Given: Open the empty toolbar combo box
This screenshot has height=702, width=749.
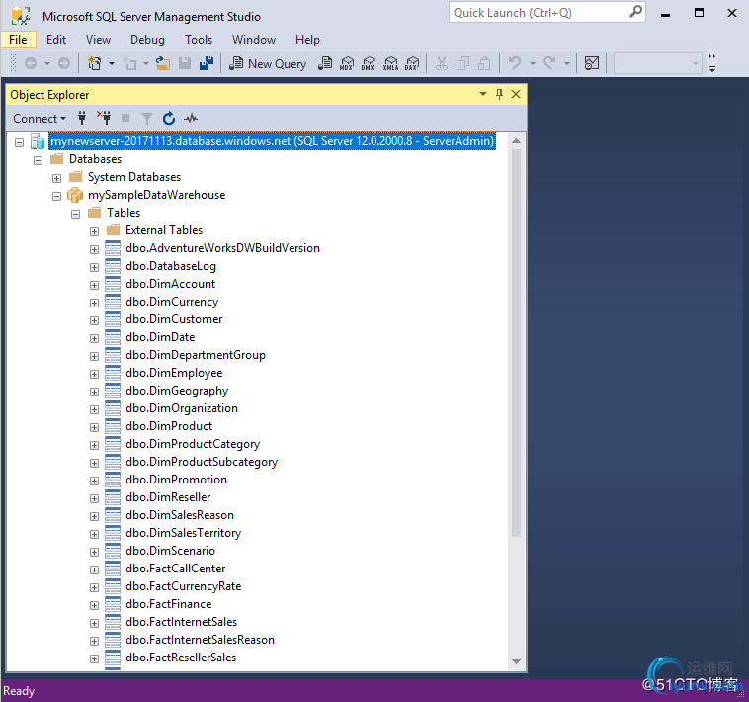Looking at the screenshot, I should (658, 63).
